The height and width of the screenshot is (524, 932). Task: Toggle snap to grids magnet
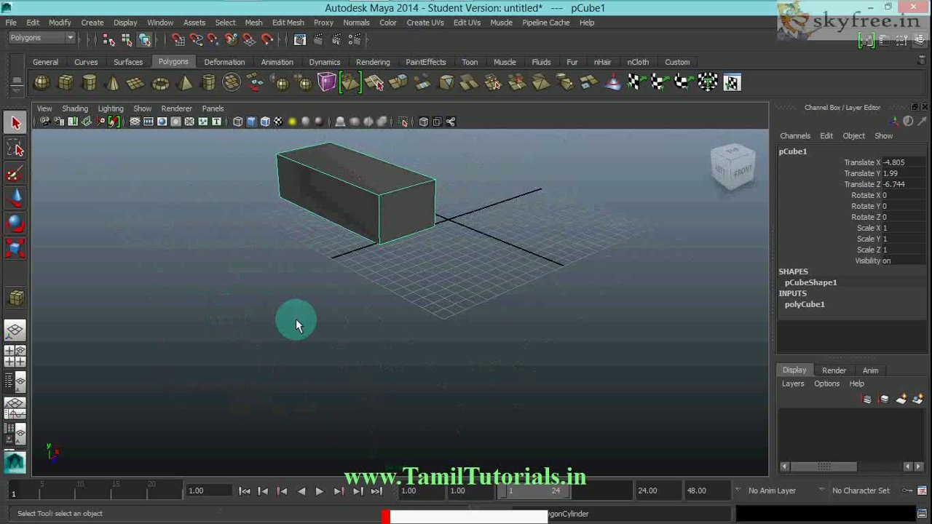point(178,39)
